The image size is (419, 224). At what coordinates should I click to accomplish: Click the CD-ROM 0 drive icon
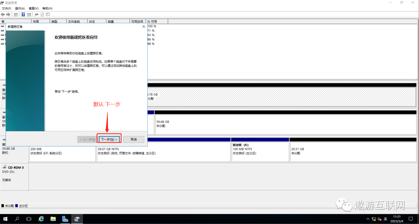[x=4, y=167]
